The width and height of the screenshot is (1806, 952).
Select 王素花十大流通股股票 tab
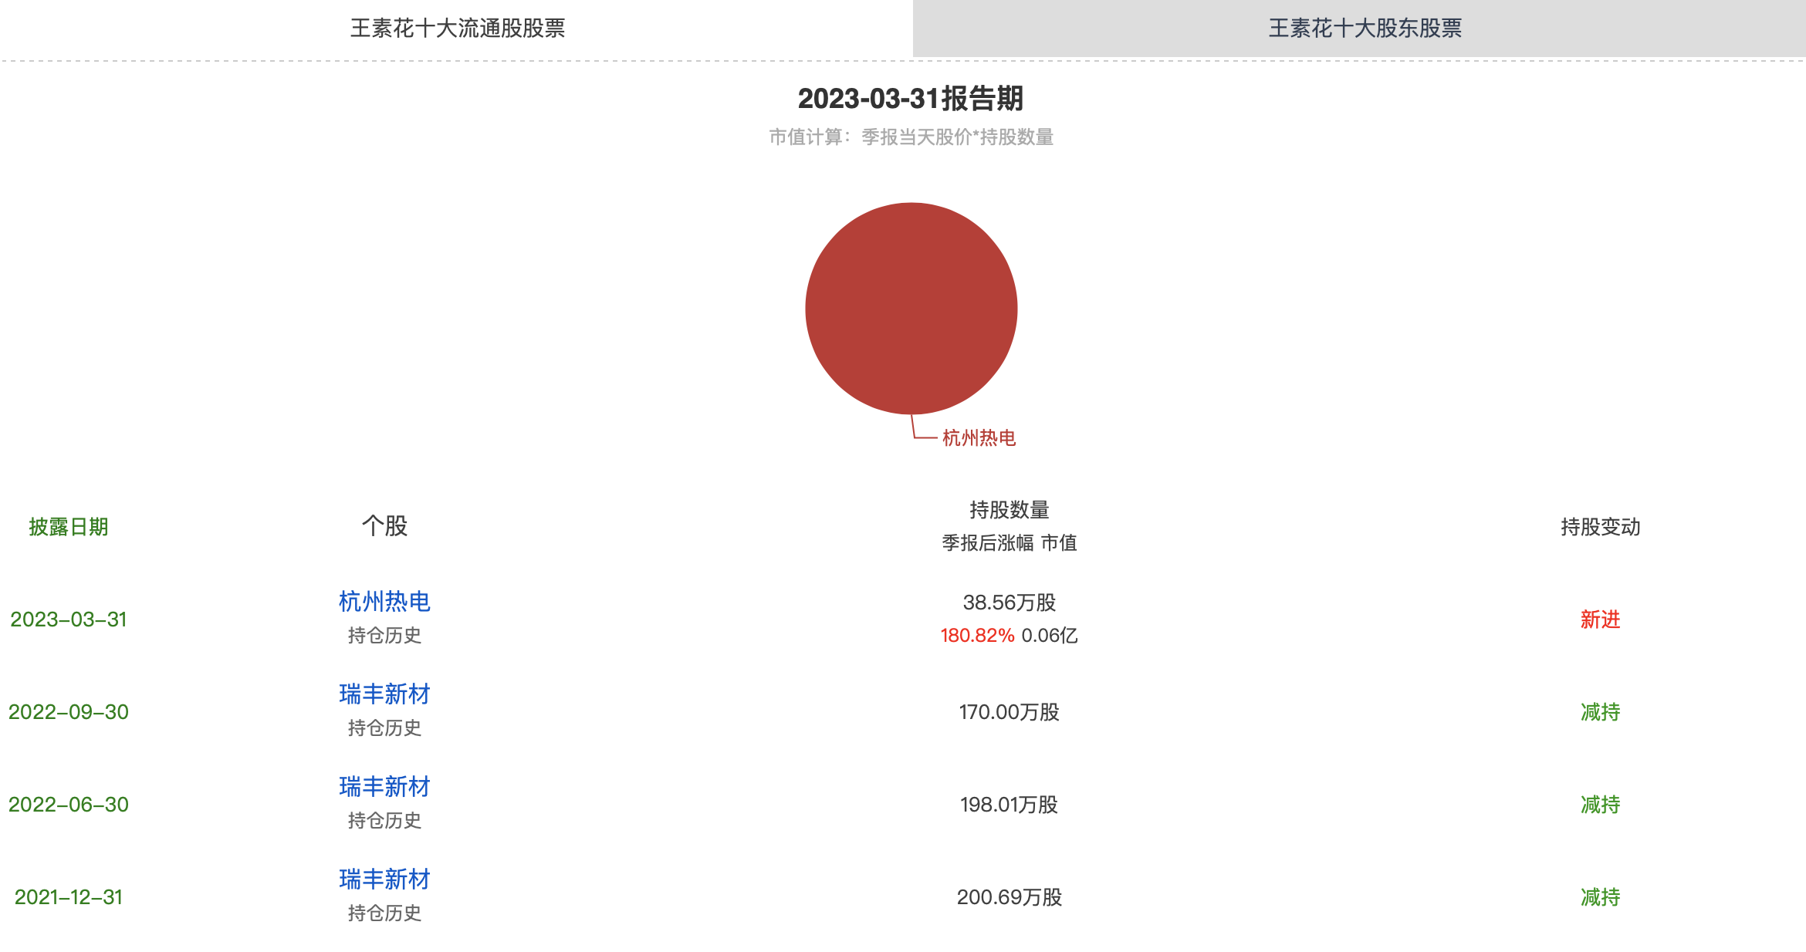tap(457, 29)
